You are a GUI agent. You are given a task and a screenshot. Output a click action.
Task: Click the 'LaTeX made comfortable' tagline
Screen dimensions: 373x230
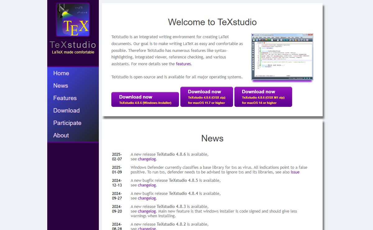click(x=73, y=52)
